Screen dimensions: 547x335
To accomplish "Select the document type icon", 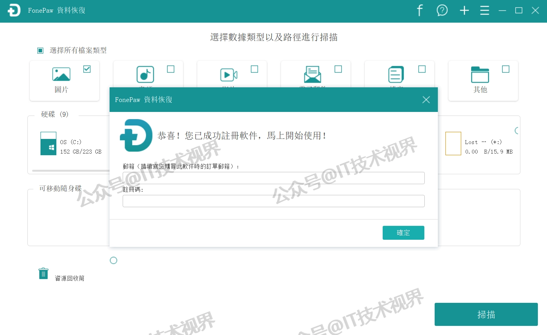I will 396,74.
